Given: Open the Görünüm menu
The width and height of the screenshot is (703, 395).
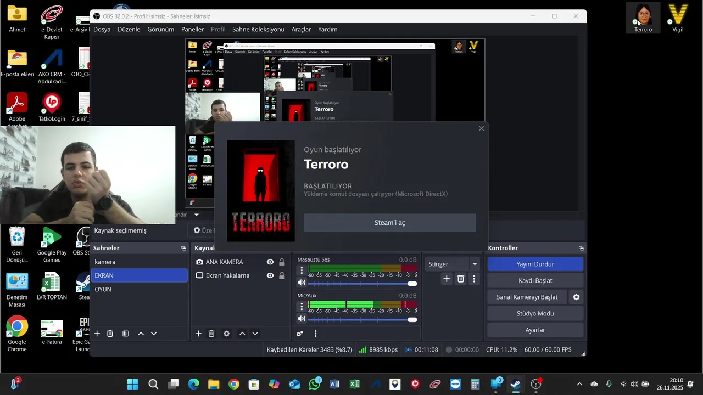Looking at the screenshot, I should pyautogui.click(x=161, y=29).
